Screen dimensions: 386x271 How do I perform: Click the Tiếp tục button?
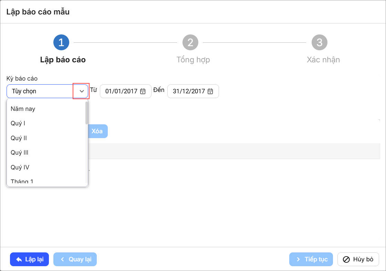311,259
